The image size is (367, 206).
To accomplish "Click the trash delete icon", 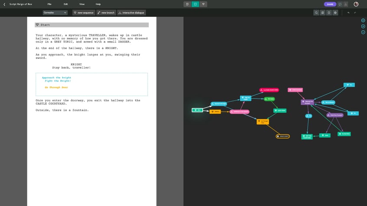I will click(x=329, y=13).
